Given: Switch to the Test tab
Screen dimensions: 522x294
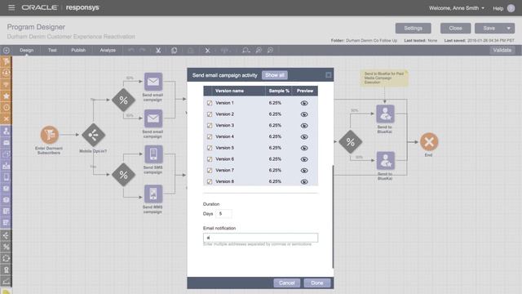Looking at the screenshot, I should 52,50.
